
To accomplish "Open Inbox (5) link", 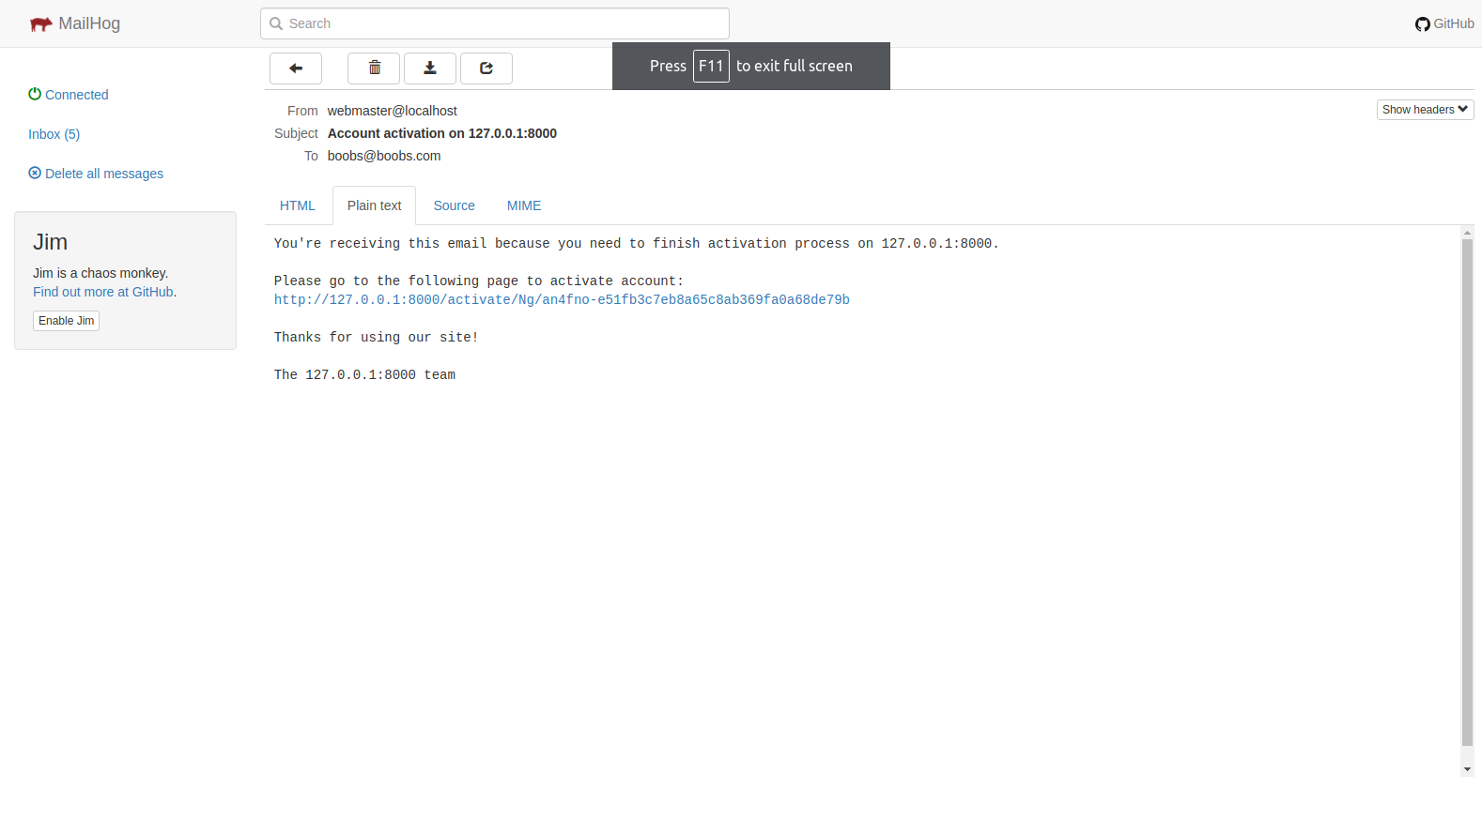I will pos(54,134).
